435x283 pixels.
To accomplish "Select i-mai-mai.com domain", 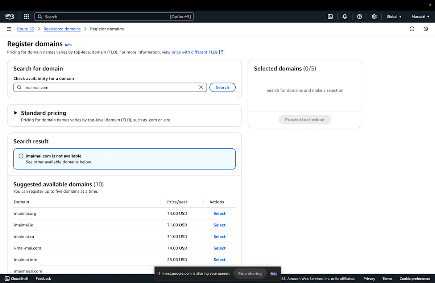I will (x=219, y=248).
